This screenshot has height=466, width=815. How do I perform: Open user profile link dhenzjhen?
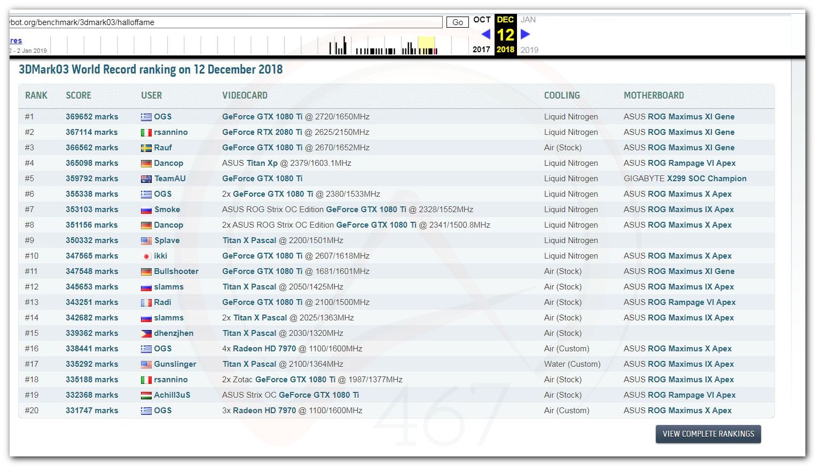click(x=174, y=333)
